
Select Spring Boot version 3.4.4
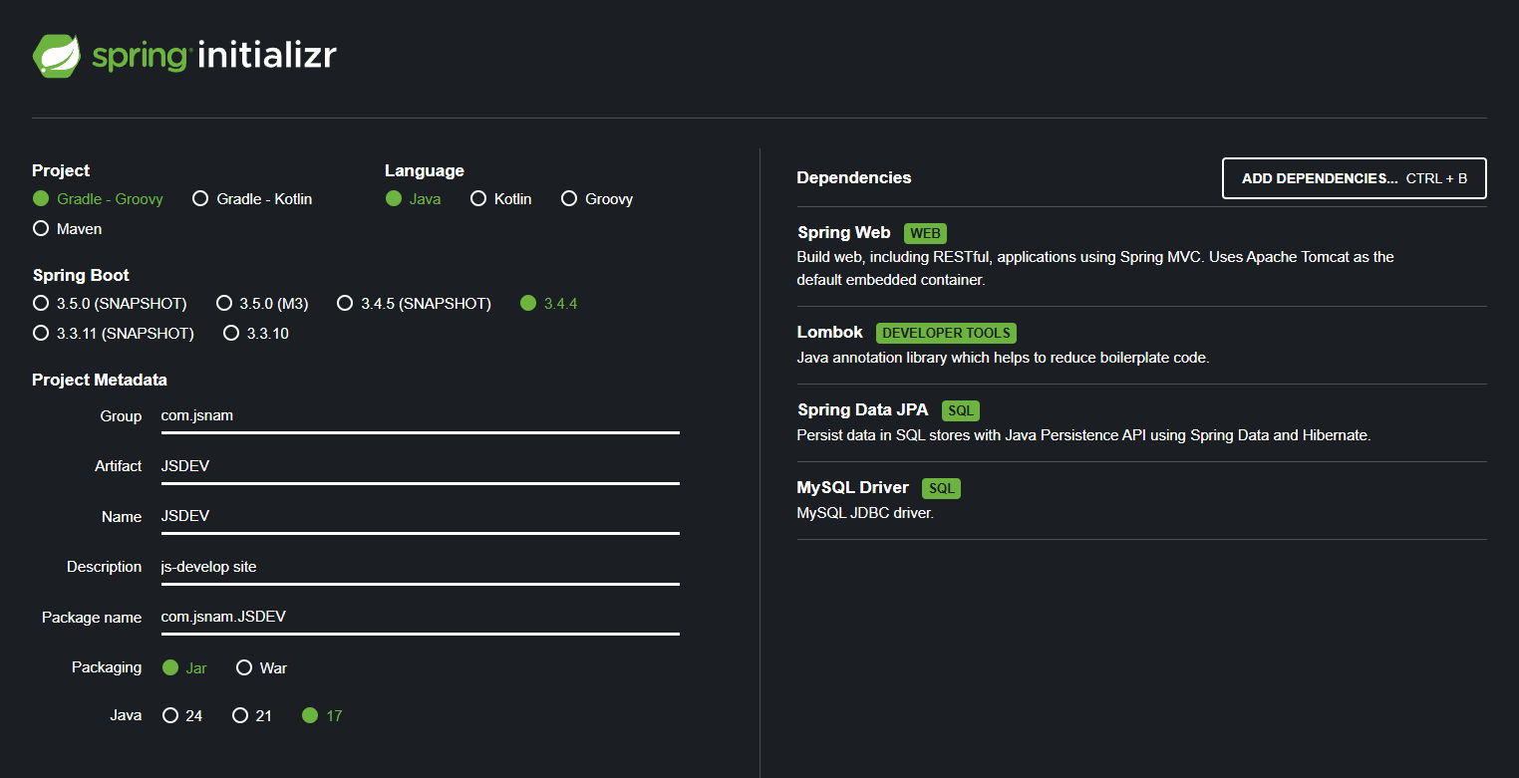pos(549,304)
